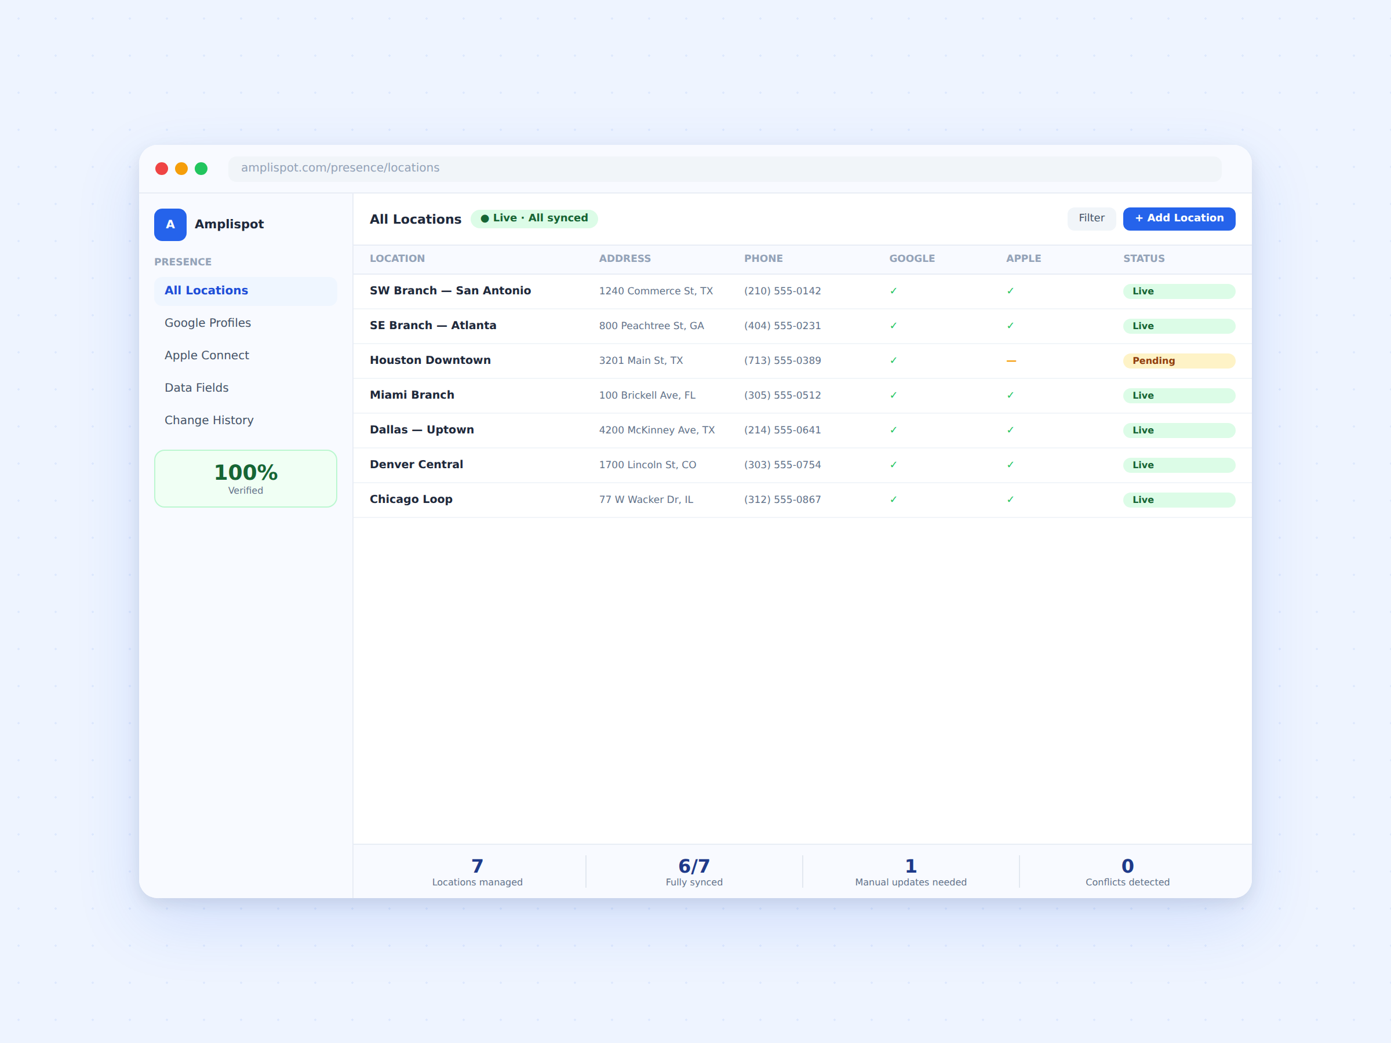
Task: Click Apple checkmark for SW Branch San Antonio
Action: point(1010,291)
